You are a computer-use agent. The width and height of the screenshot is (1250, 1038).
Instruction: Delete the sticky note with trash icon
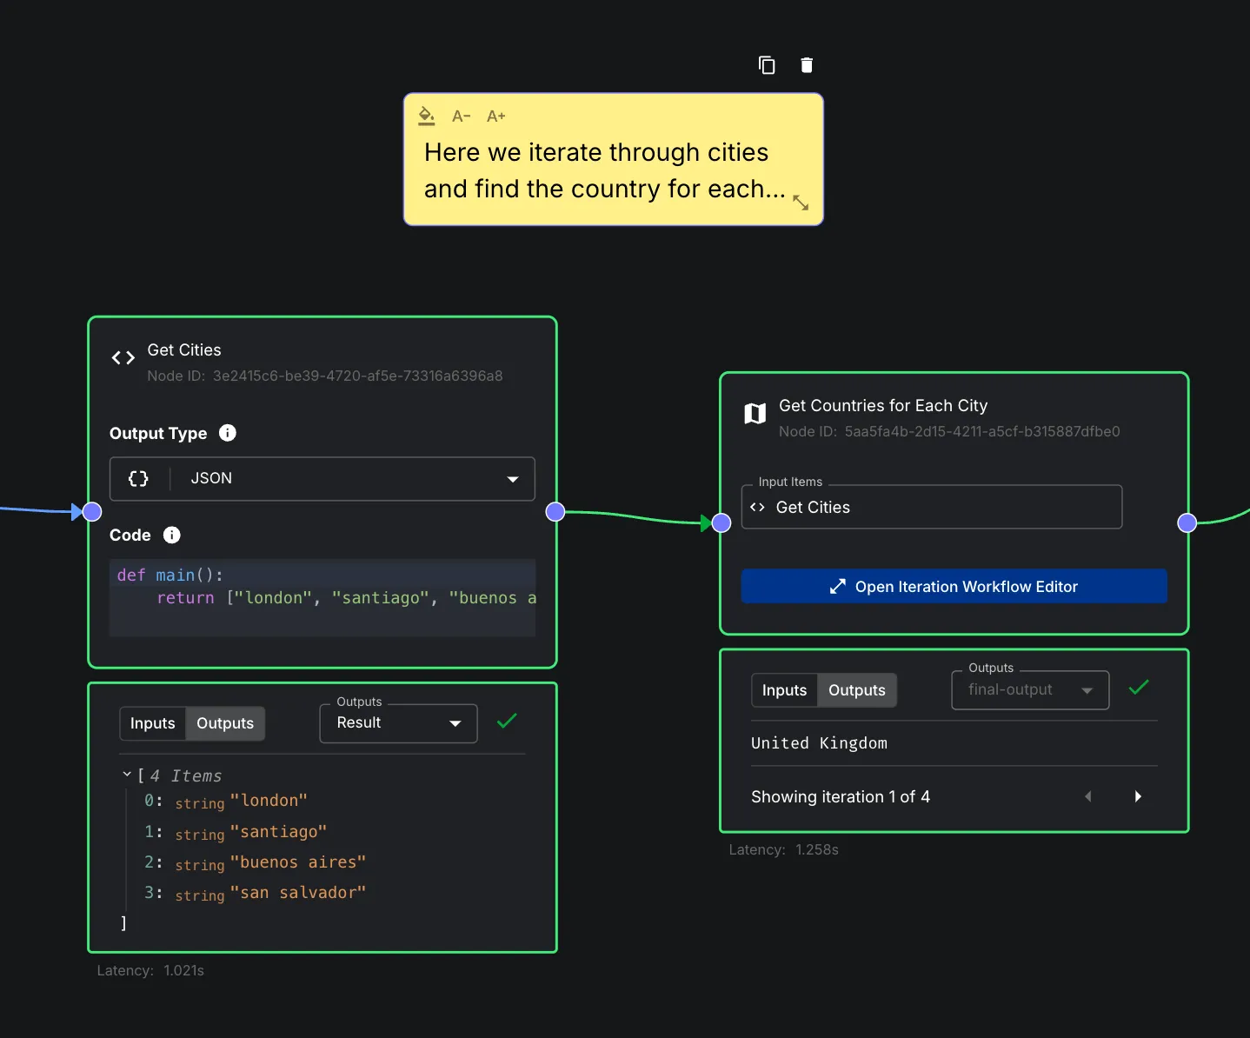click(x=807, y=65)
